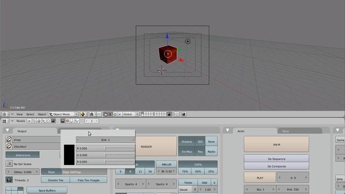
Task: Select the red cube in 3D viewport
Action: 168,54
